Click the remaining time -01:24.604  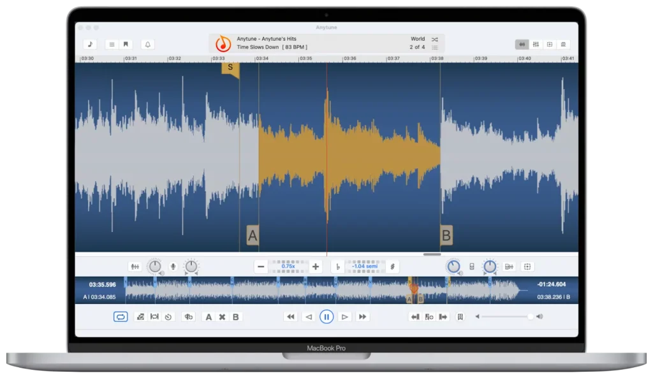pos(552,284)
